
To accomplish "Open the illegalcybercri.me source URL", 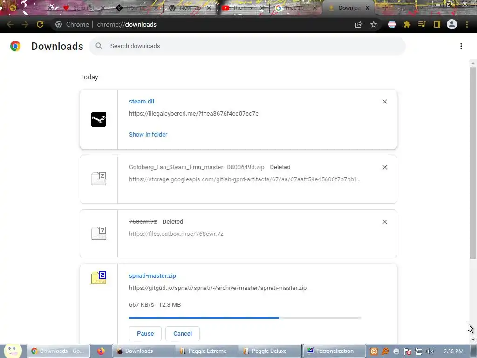I will pos(194,114).
